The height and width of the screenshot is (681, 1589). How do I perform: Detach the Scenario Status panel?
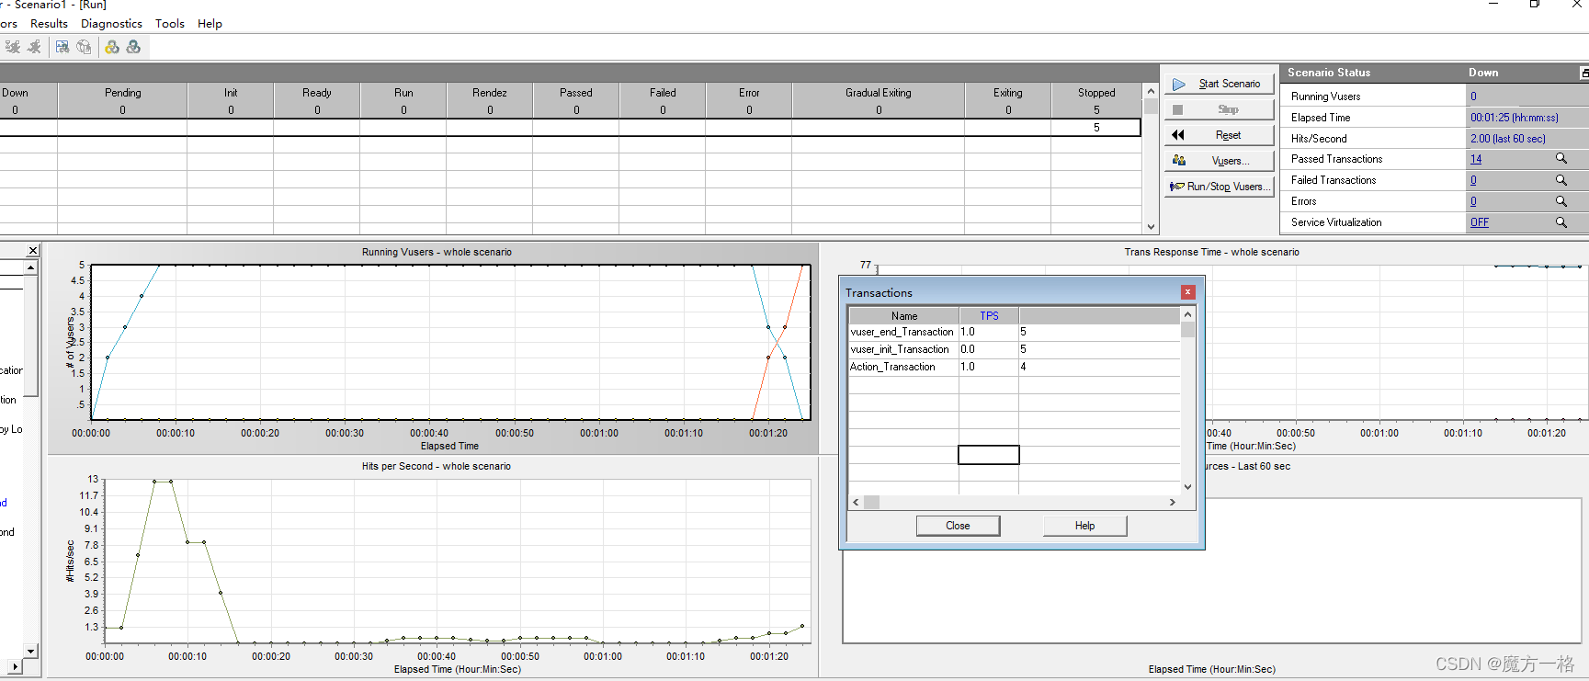point(1583,73)
